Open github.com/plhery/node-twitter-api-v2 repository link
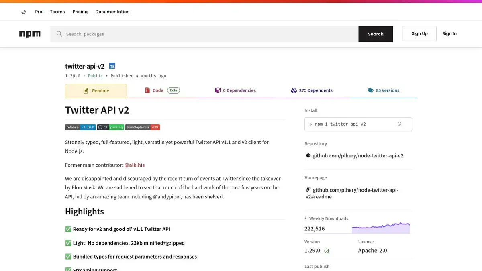Screen dimensions: 482x271 tap(358, 156)
